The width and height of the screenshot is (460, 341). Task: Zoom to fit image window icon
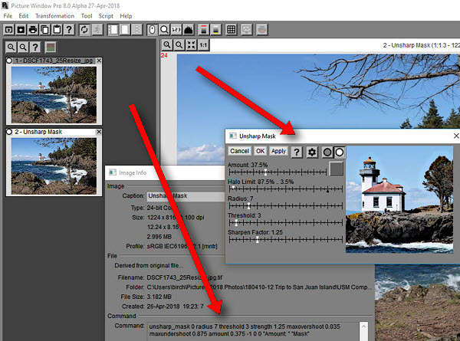pyautogui.click(x=192, y=45)
